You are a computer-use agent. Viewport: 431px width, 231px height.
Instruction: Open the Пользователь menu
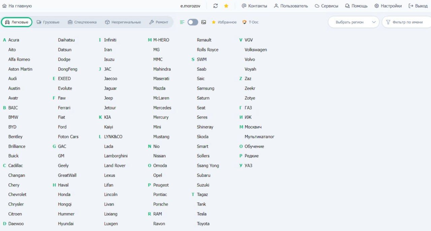[291, 6]
